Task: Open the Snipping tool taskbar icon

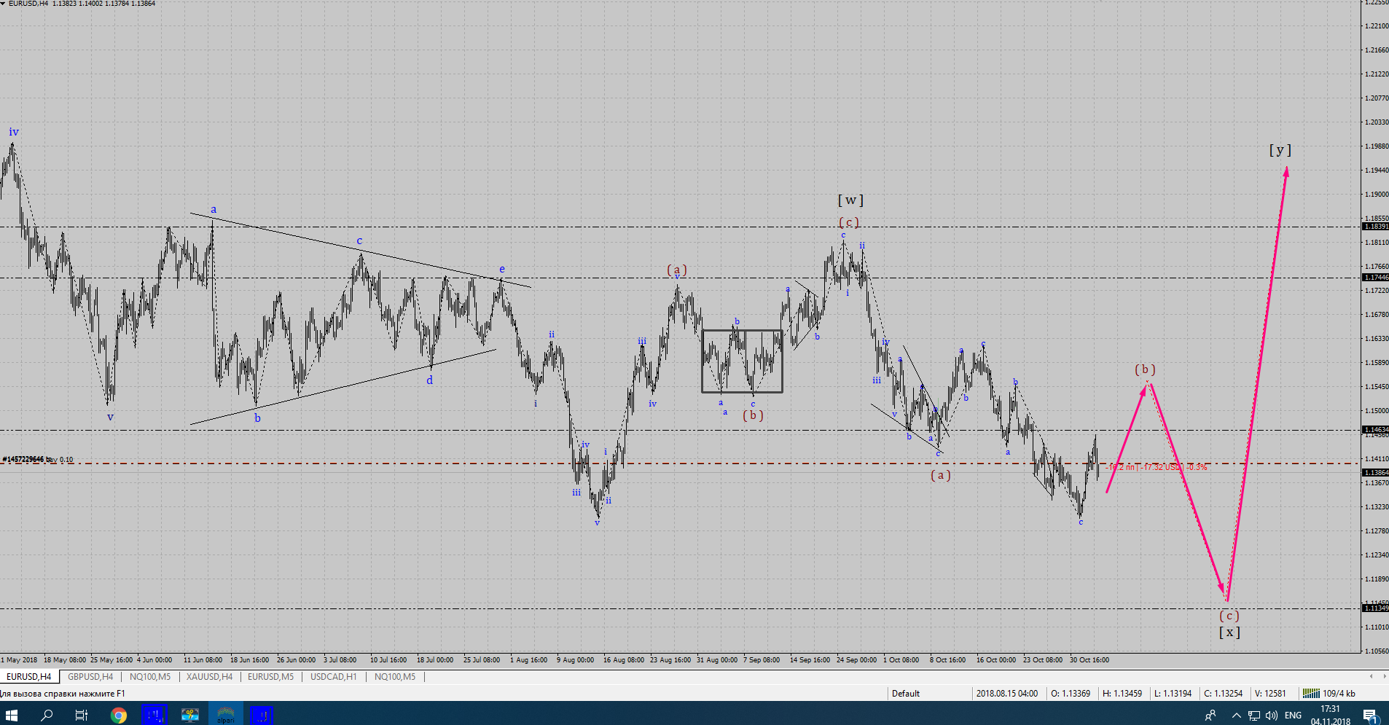Action: click(x=189, y=715)
